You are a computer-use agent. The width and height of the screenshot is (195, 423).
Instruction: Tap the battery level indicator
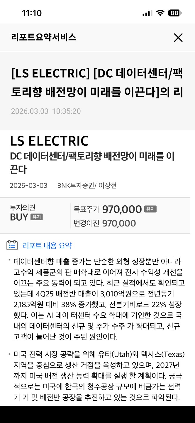coord(175,13)
